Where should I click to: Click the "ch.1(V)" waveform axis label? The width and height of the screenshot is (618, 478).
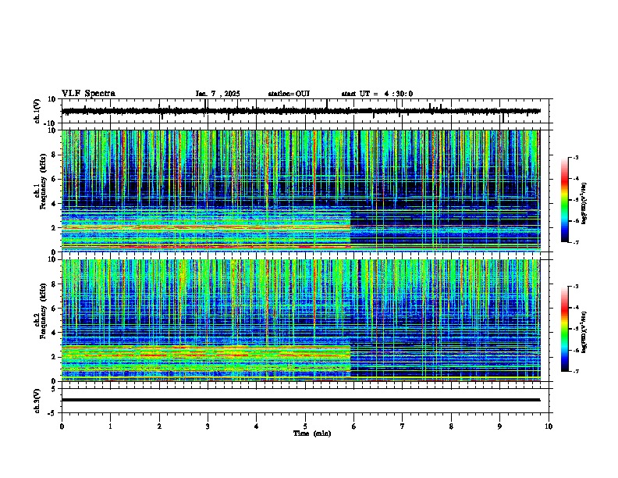pyautogui.click(x=37, y=111)
